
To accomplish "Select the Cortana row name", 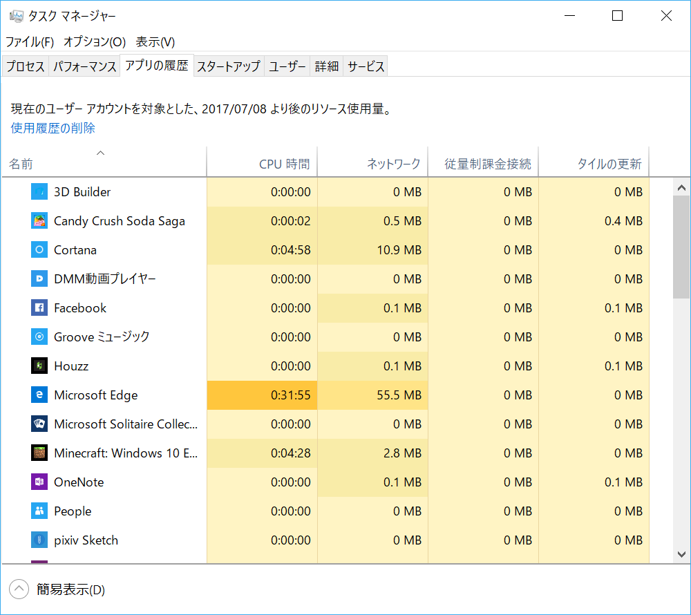I will coord(75,250).
